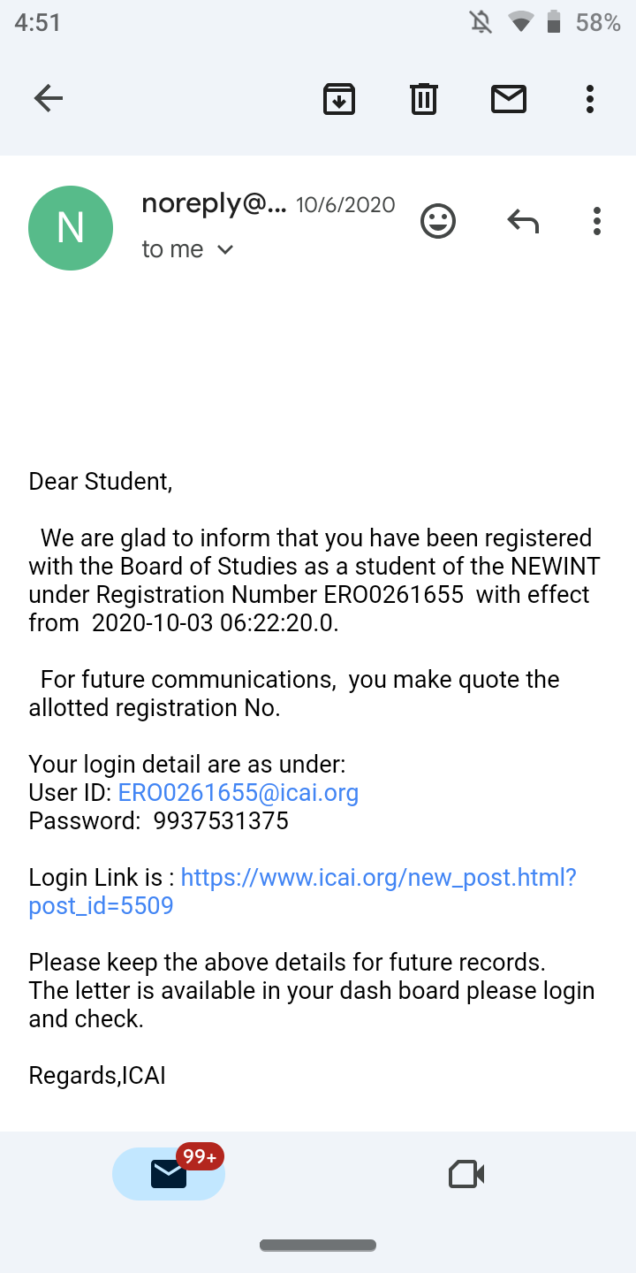Tap the Wi-Fi status icon
This screenshot has height=1273, width=636.
[x=520, y=23]
